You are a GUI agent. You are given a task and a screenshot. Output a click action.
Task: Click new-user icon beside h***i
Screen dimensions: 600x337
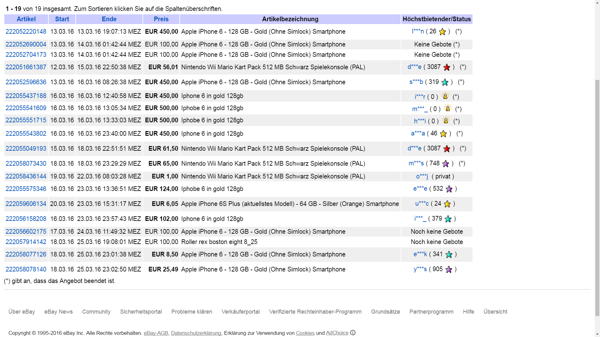point(446,120)
